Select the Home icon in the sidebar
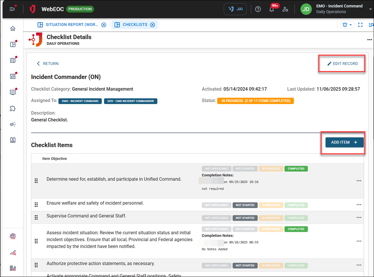 12,28
